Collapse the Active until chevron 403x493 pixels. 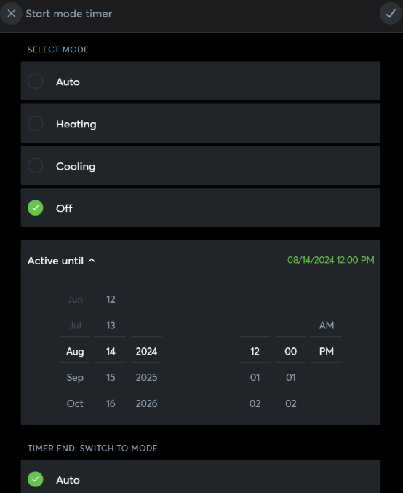(92, 260)
